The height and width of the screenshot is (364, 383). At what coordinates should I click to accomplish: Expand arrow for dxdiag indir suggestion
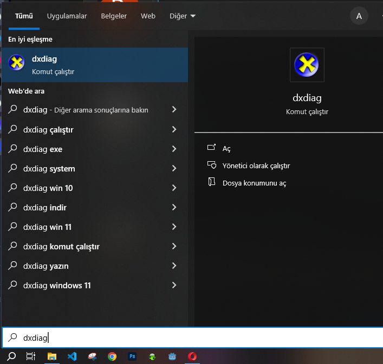[174, 207]
